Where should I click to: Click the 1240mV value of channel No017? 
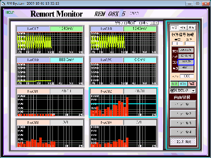[66, 29]
